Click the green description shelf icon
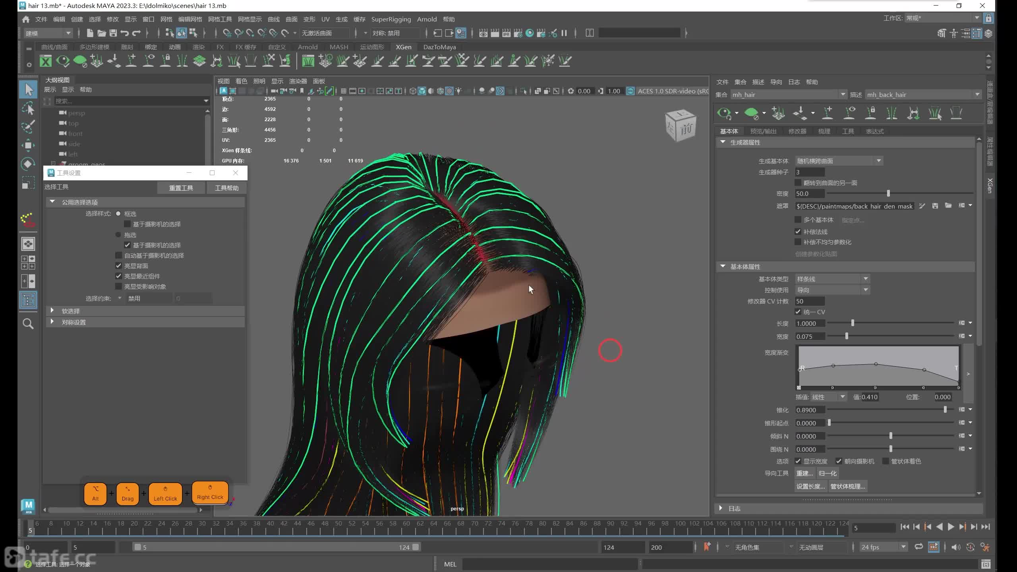Screen dimensions: 1017x572 pos(80,61)
